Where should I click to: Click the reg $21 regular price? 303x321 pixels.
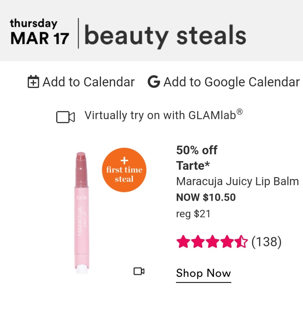coord(193,214)
